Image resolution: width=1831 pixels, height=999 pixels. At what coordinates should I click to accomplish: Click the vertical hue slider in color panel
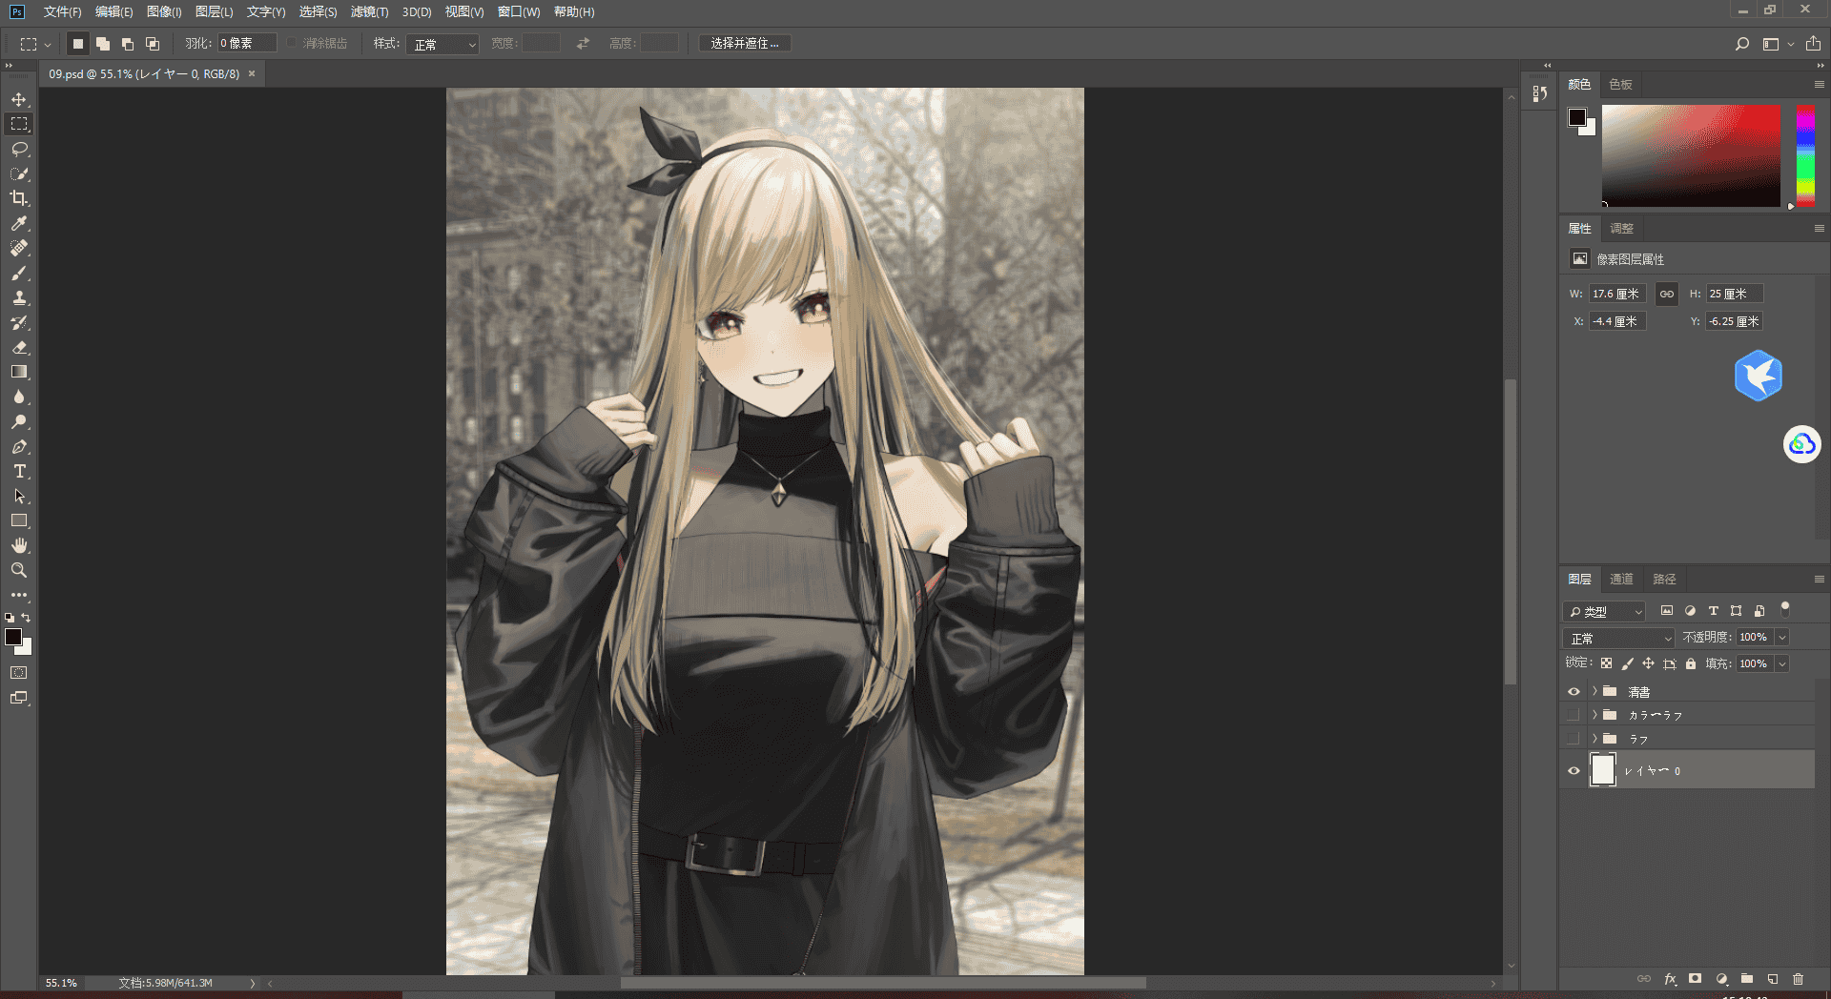(x=1805, y=156)
